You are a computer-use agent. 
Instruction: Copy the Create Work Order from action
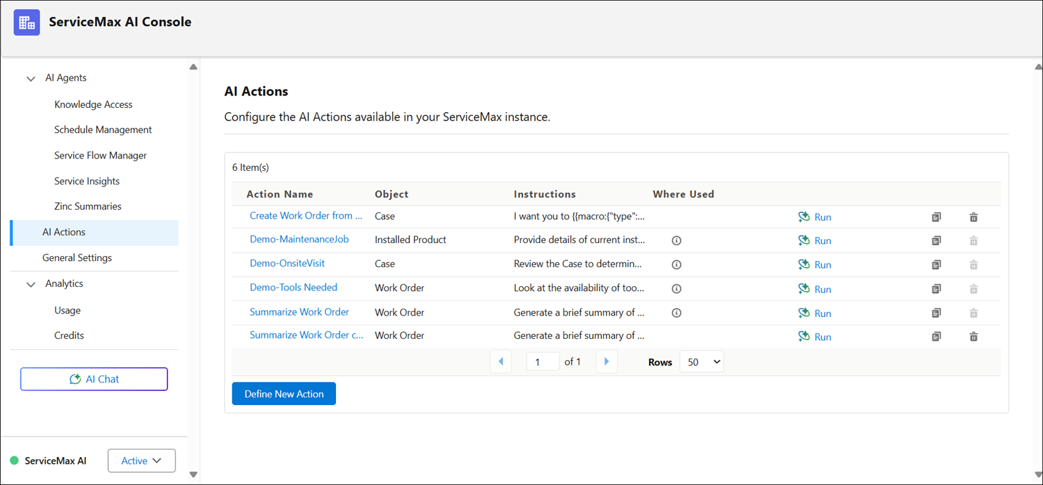936,217
